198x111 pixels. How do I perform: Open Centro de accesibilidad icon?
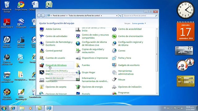tap(114, 29)
